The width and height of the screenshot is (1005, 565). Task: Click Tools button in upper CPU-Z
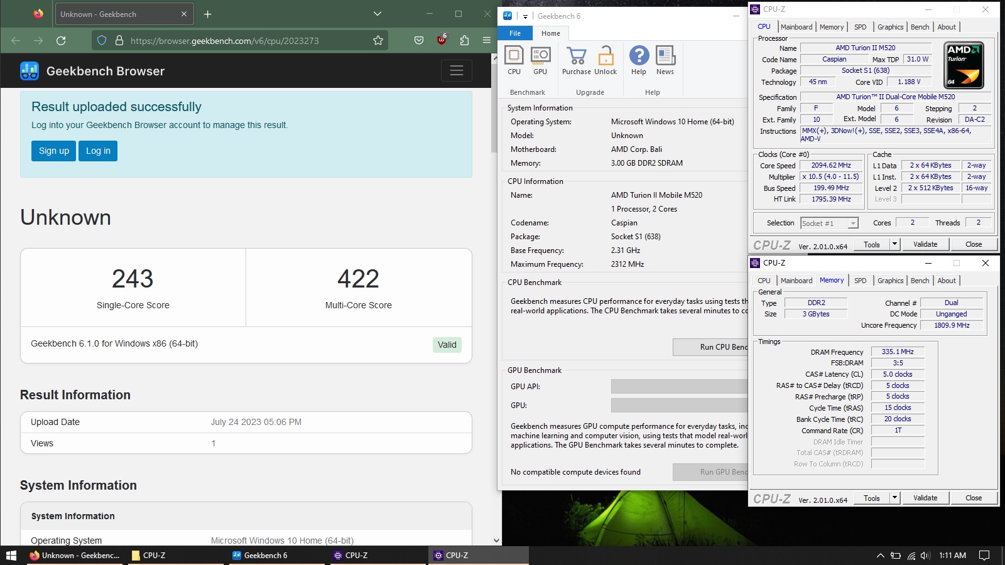click(872, 244)
